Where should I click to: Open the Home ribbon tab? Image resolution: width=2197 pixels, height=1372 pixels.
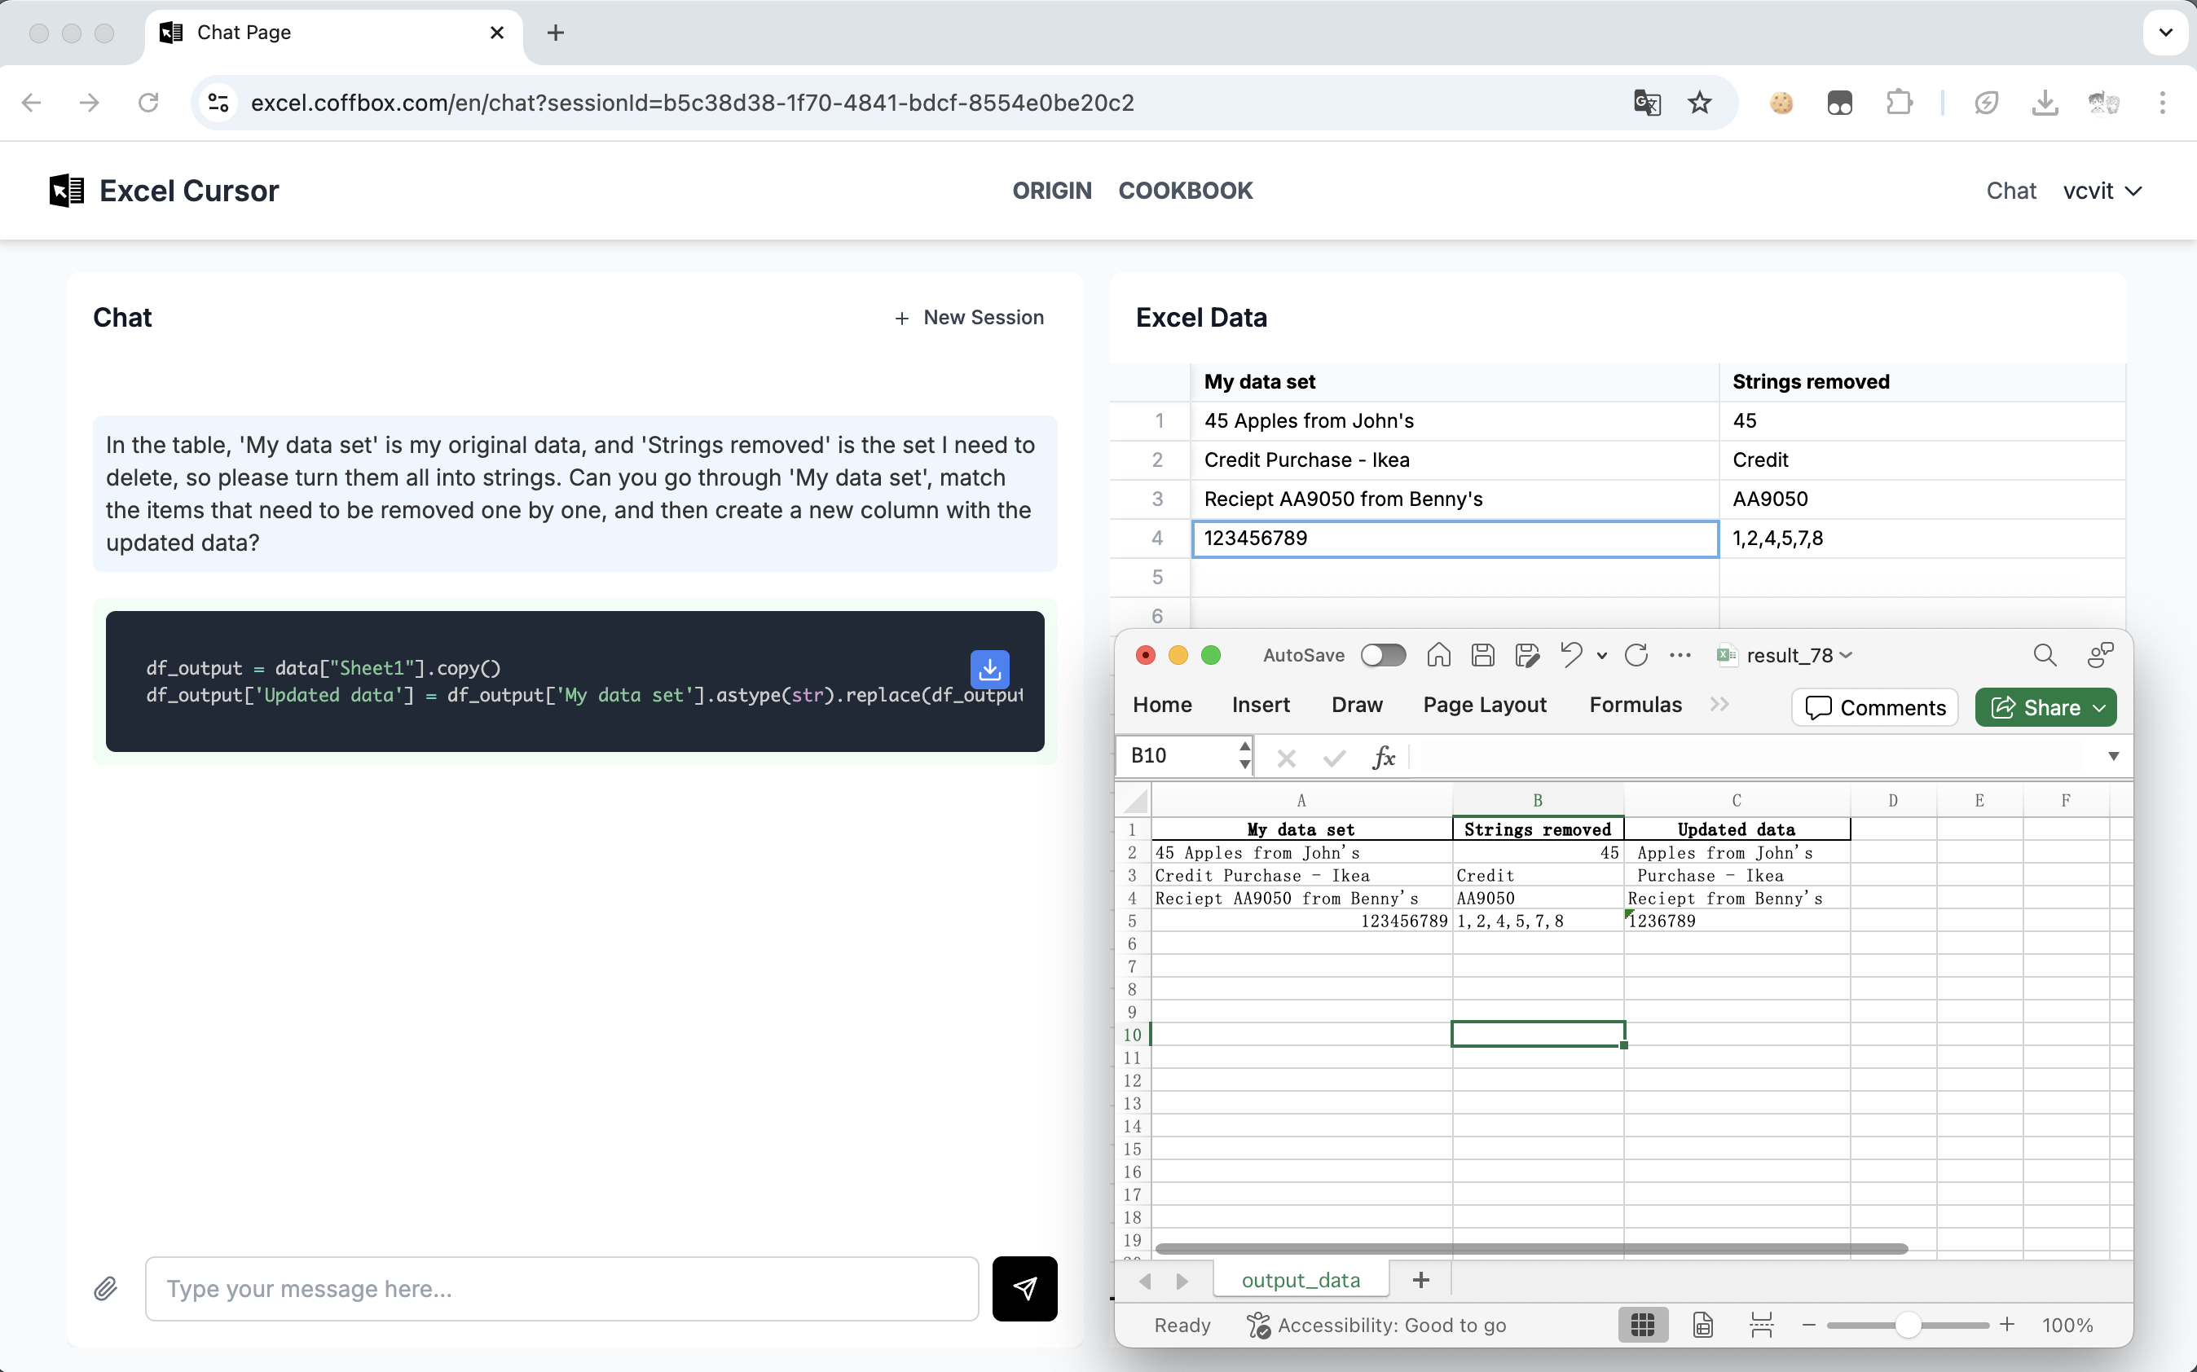tap(1161, 704)
